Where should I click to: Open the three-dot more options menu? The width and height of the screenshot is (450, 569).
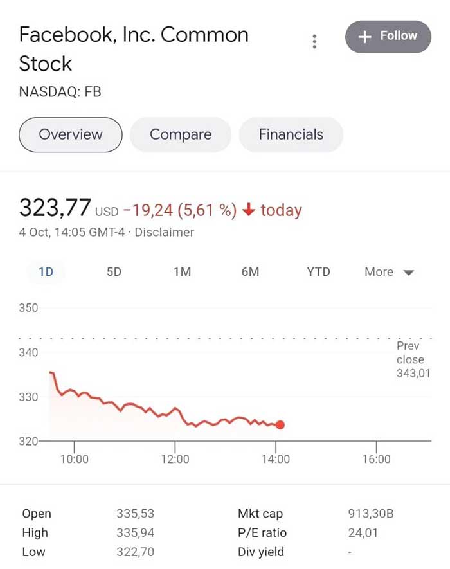coord(314,42)
